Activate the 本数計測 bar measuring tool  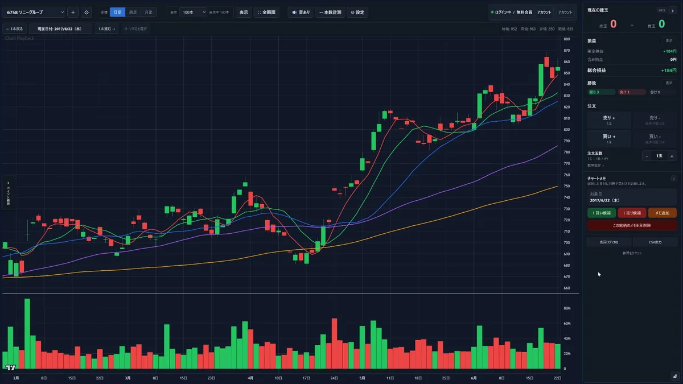[330, 12]
